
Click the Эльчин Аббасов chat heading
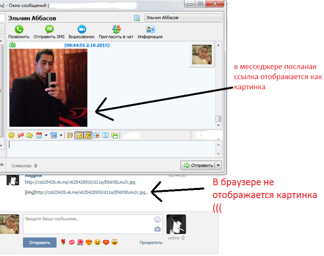point(32,18)
